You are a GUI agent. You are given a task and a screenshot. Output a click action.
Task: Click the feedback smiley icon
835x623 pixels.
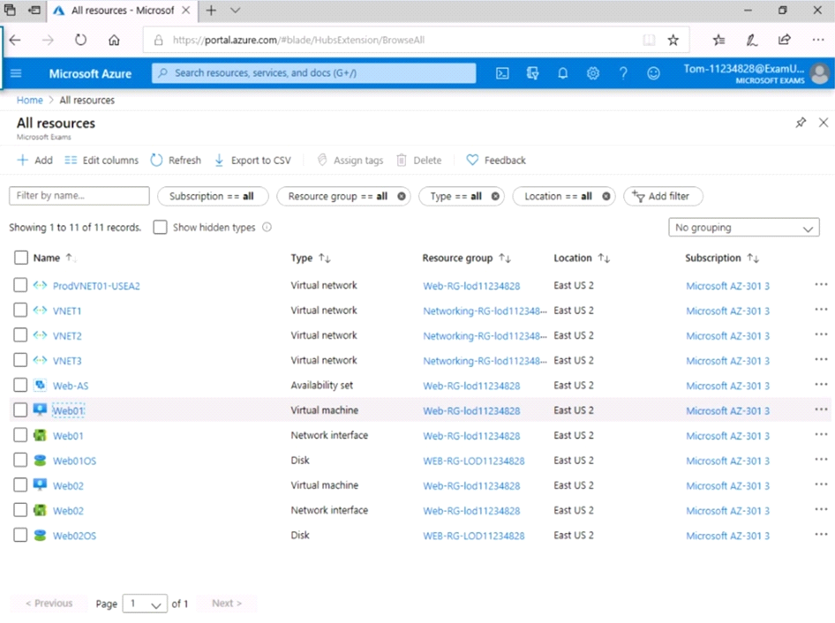653,73
